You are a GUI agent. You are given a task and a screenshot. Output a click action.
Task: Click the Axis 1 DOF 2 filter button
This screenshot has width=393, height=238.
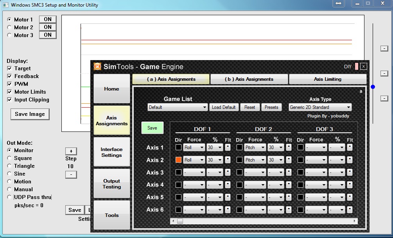coord(289,147)
